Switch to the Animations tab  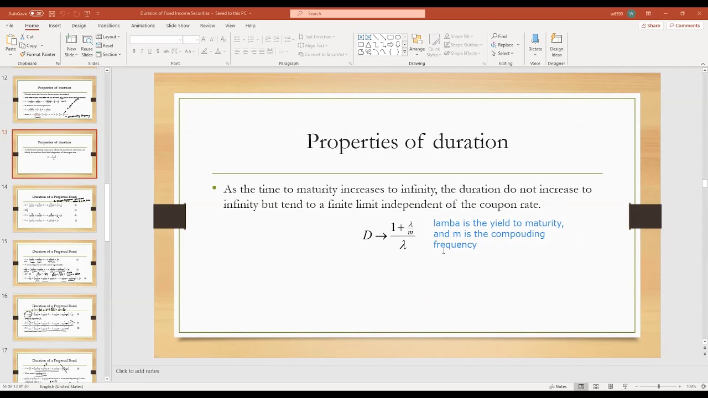[143, 25]
